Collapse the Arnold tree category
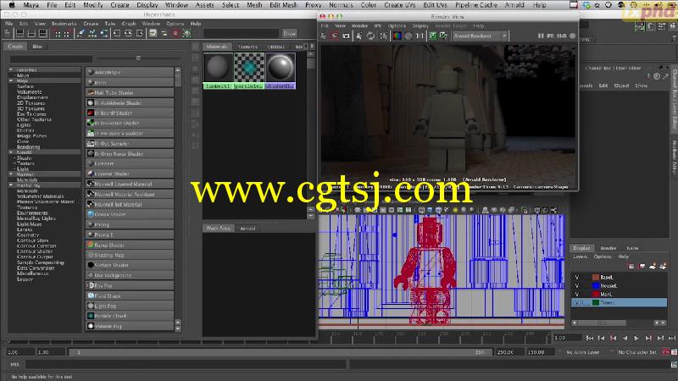This screenshot has height=381, width=678. coord(11,152)
